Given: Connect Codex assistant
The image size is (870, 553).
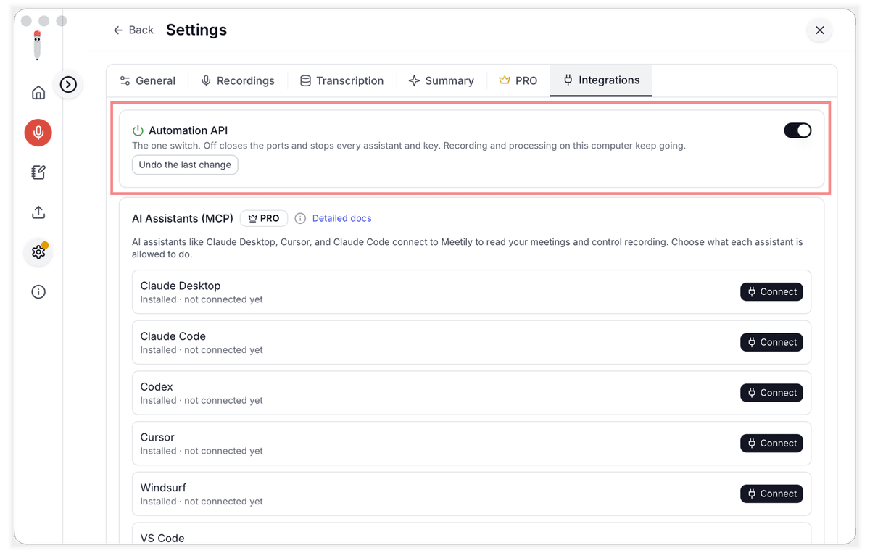Looking at the screenshot, I should (771, 393).
